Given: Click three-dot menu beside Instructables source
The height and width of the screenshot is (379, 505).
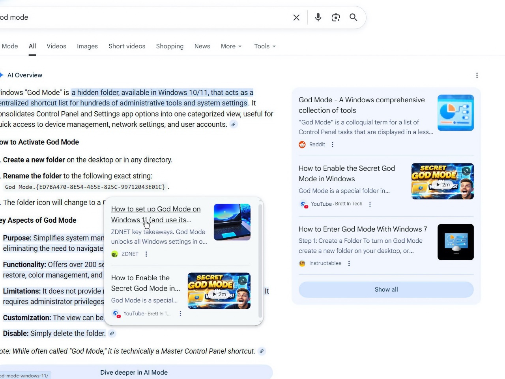Looking at the screenshot, I should [349, 263].
